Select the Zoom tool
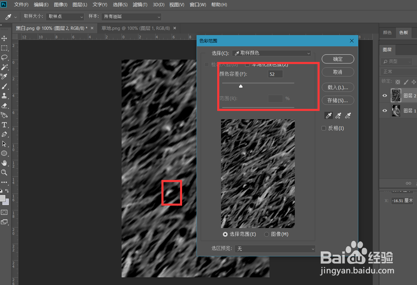This screenshot has height=285, width=417. [x=5, y=173]
